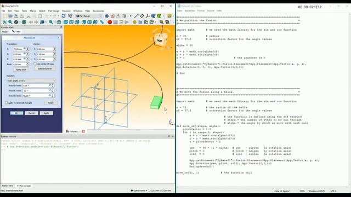Click the Refresh recompute icon
The image size is (351, 197).
tap(64, 16)
